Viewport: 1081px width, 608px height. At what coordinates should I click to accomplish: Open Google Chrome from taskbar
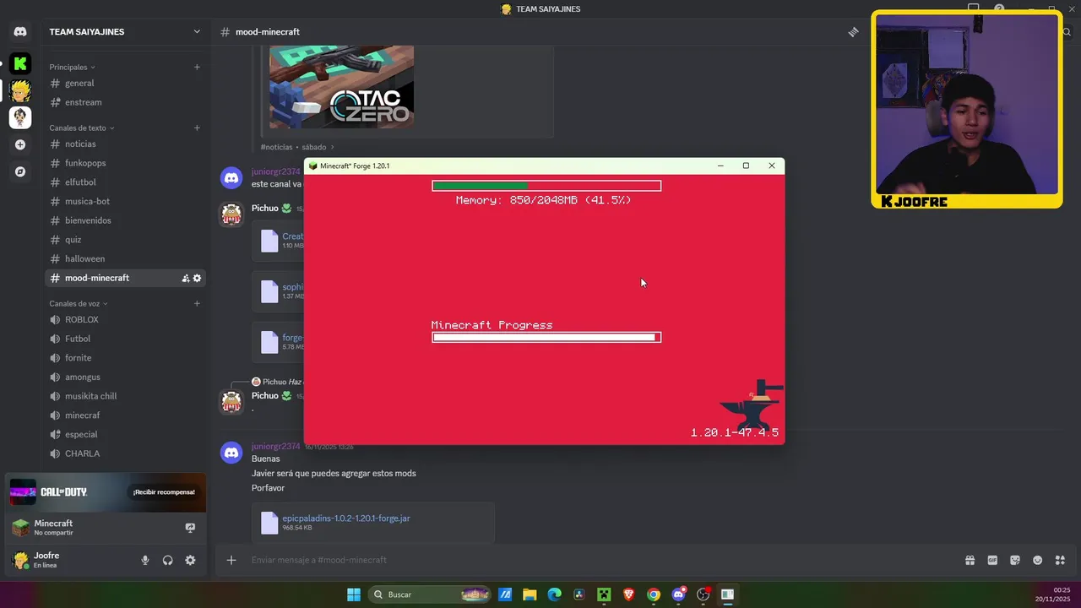[653, 594]
